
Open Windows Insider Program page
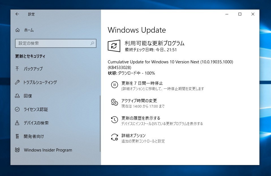pos(48,150)
